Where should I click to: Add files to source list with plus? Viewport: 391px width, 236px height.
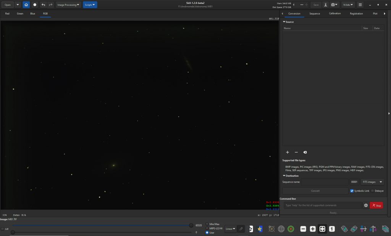pyautogui.click(x=288, y=152)
